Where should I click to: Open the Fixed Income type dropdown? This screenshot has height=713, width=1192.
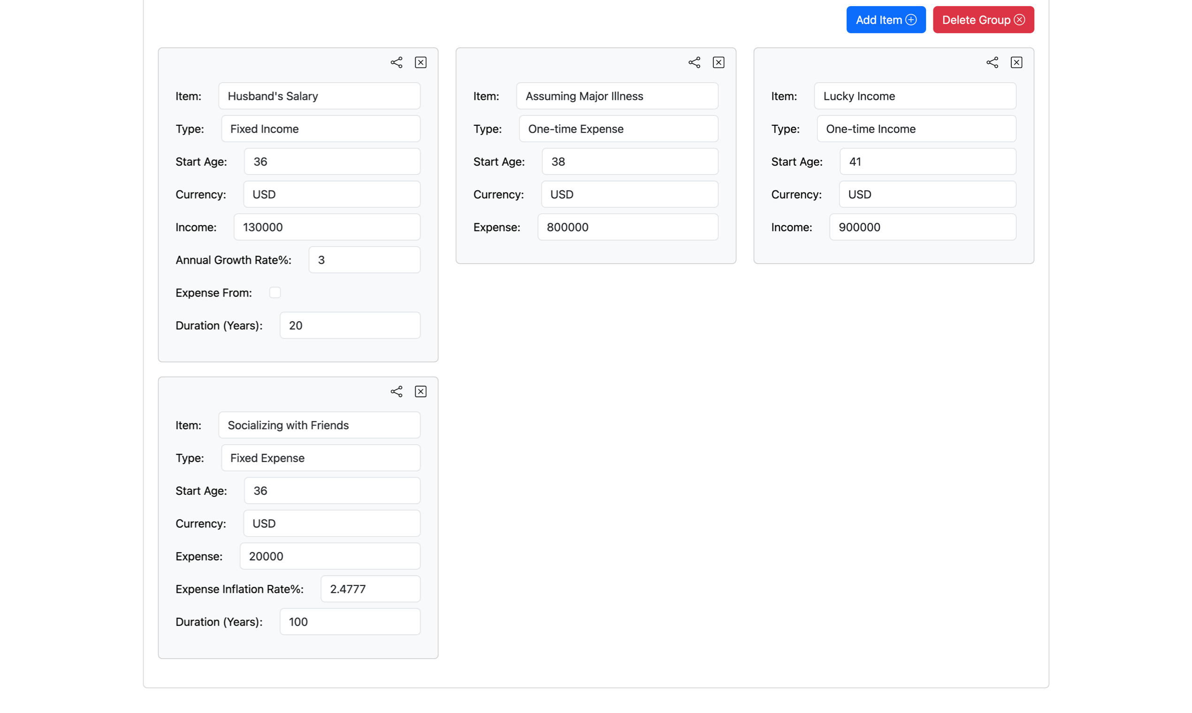tap(321, 129)
